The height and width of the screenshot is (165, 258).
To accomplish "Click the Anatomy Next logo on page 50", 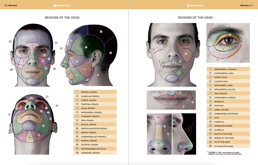I will pyautogui.click(x=64, y=5).
